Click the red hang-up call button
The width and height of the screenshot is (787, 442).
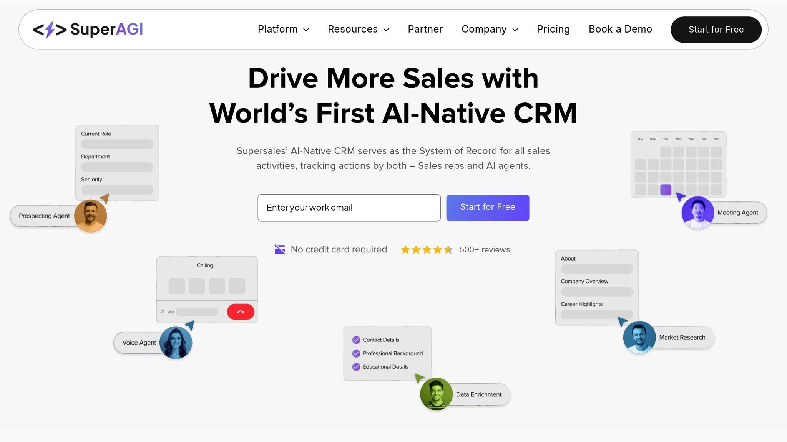(x=241, y=312)
